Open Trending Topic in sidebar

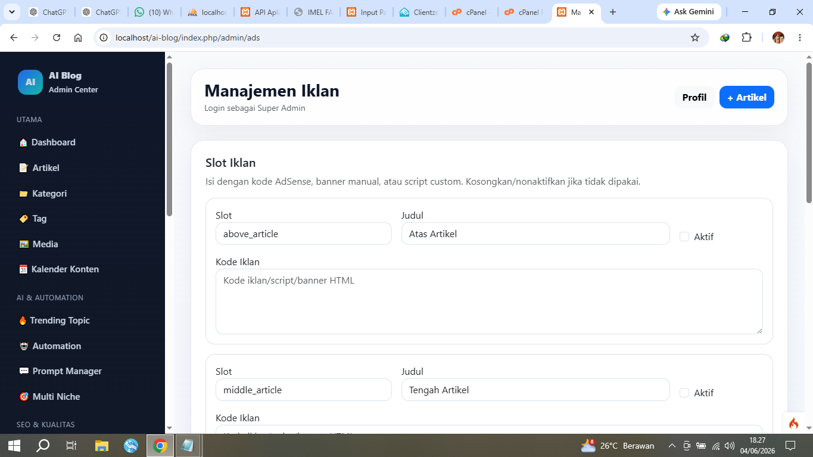tap(54, 321)
